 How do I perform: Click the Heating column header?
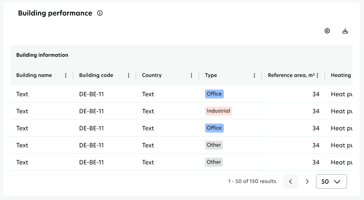(x=341, y=75)
